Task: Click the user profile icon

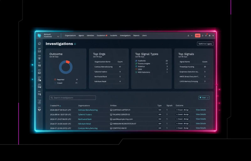Action: coord(188,35)
